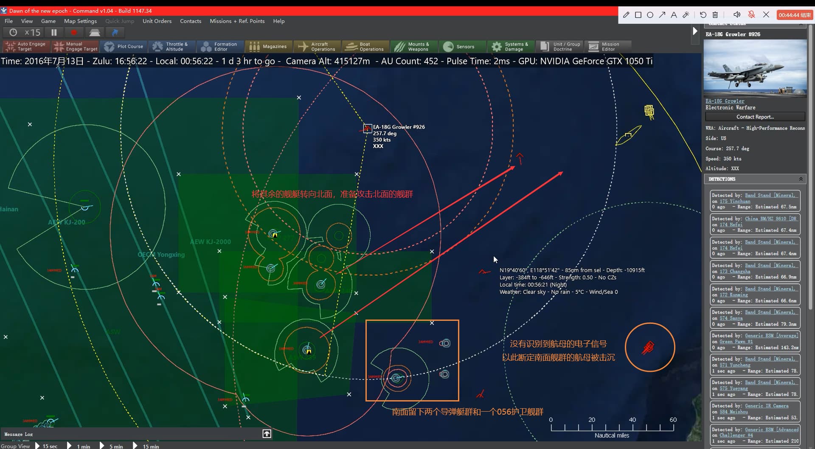Open 173 Changsha unit link
The image size is (815, 449).
click(x=735, y=271)
